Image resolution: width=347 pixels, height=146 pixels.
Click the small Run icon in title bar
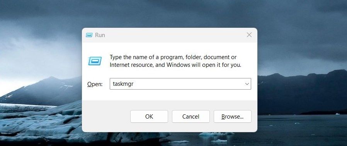(x=89, y=35)
